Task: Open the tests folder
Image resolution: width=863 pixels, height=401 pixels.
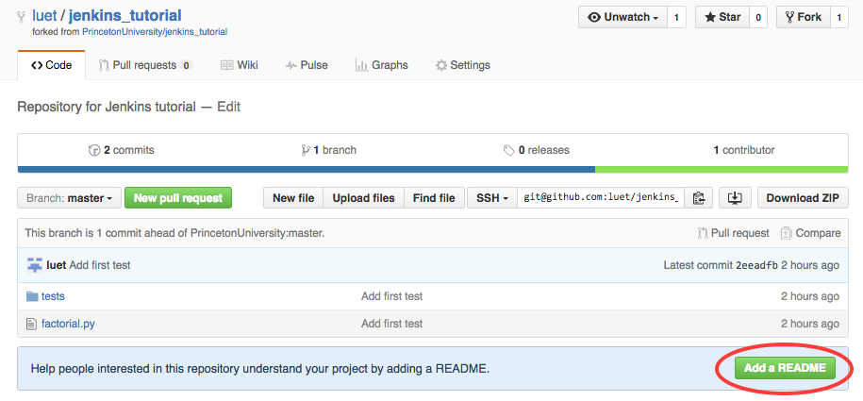Action: point(53,296)
